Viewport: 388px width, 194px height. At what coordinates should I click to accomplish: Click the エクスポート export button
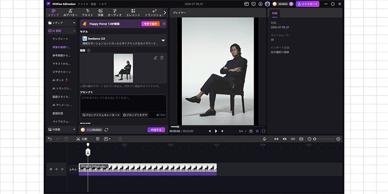point(307,4)
